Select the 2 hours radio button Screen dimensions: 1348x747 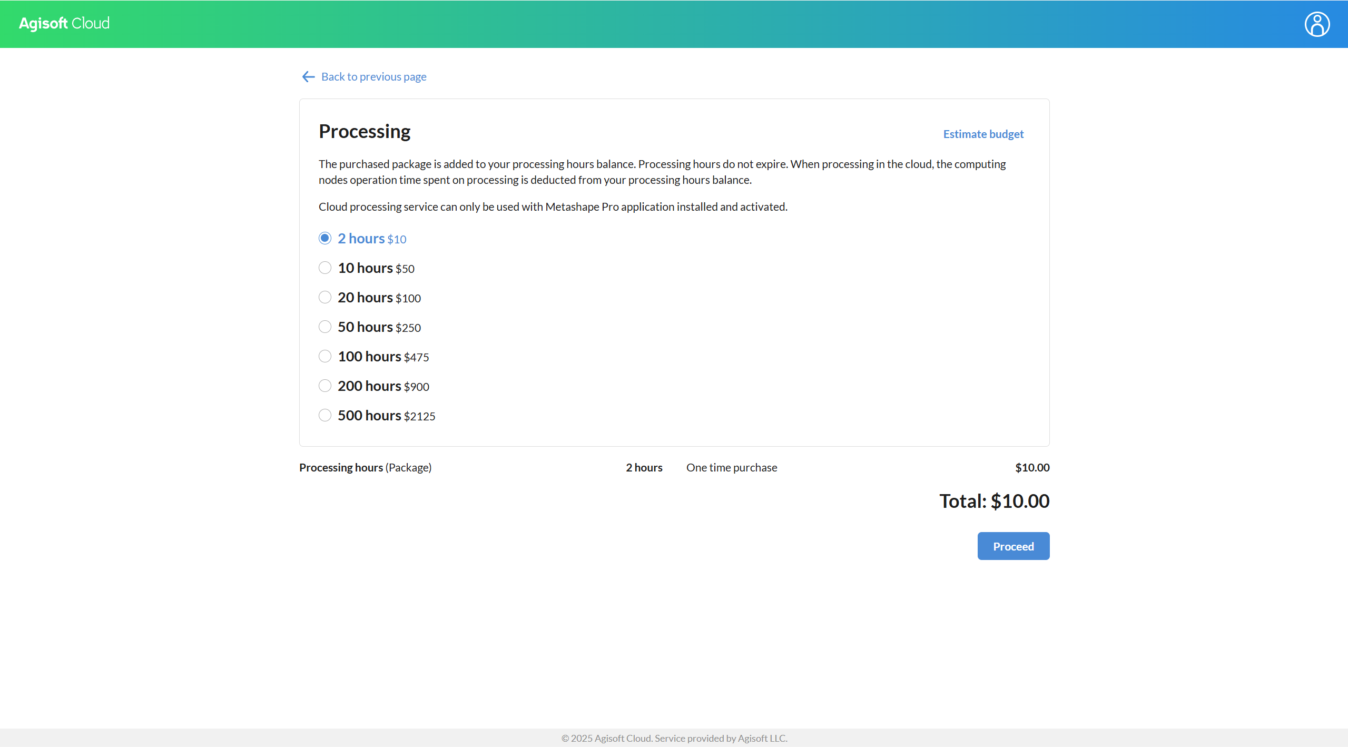(x=325, y=238)
